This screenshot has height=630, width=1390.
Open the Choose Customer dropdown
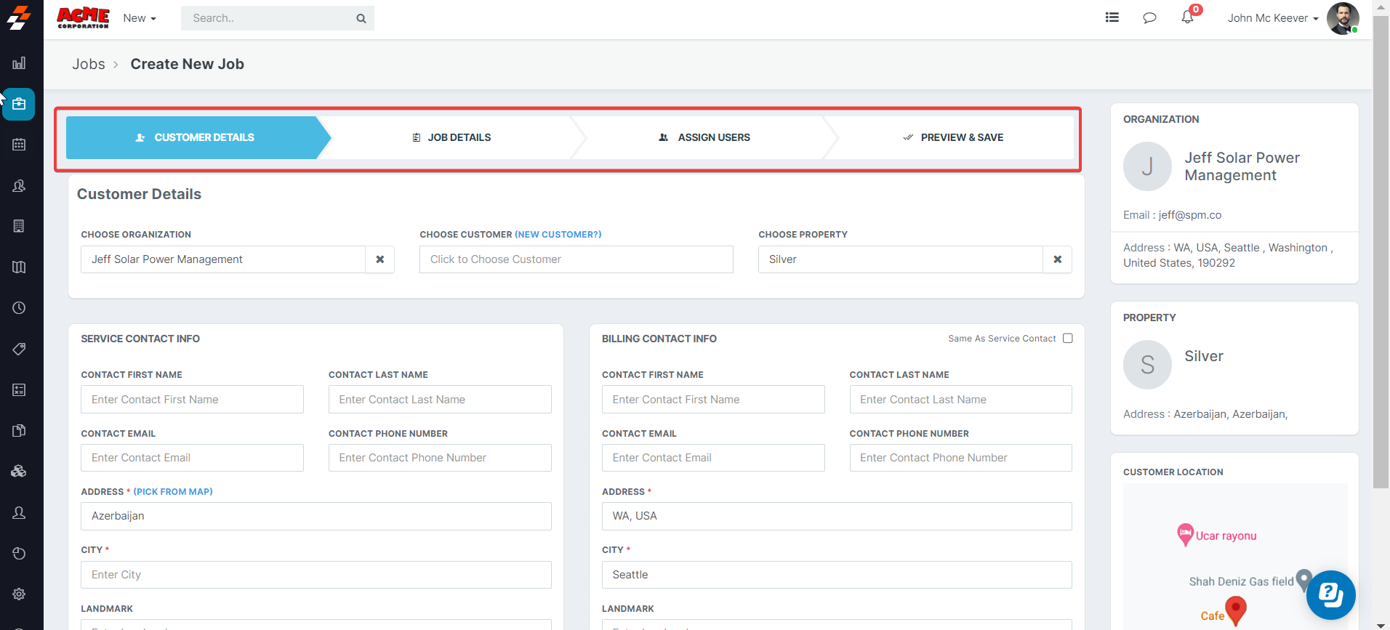click(x=576, y=259)
